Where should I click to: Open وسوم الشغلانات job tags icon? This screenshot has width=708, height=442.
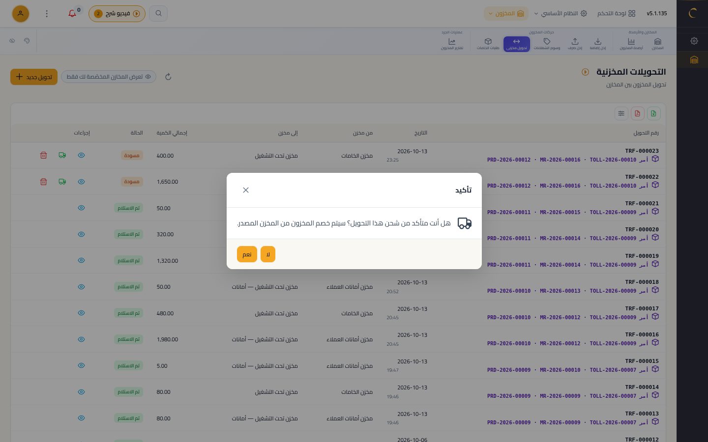pos(547,44)
